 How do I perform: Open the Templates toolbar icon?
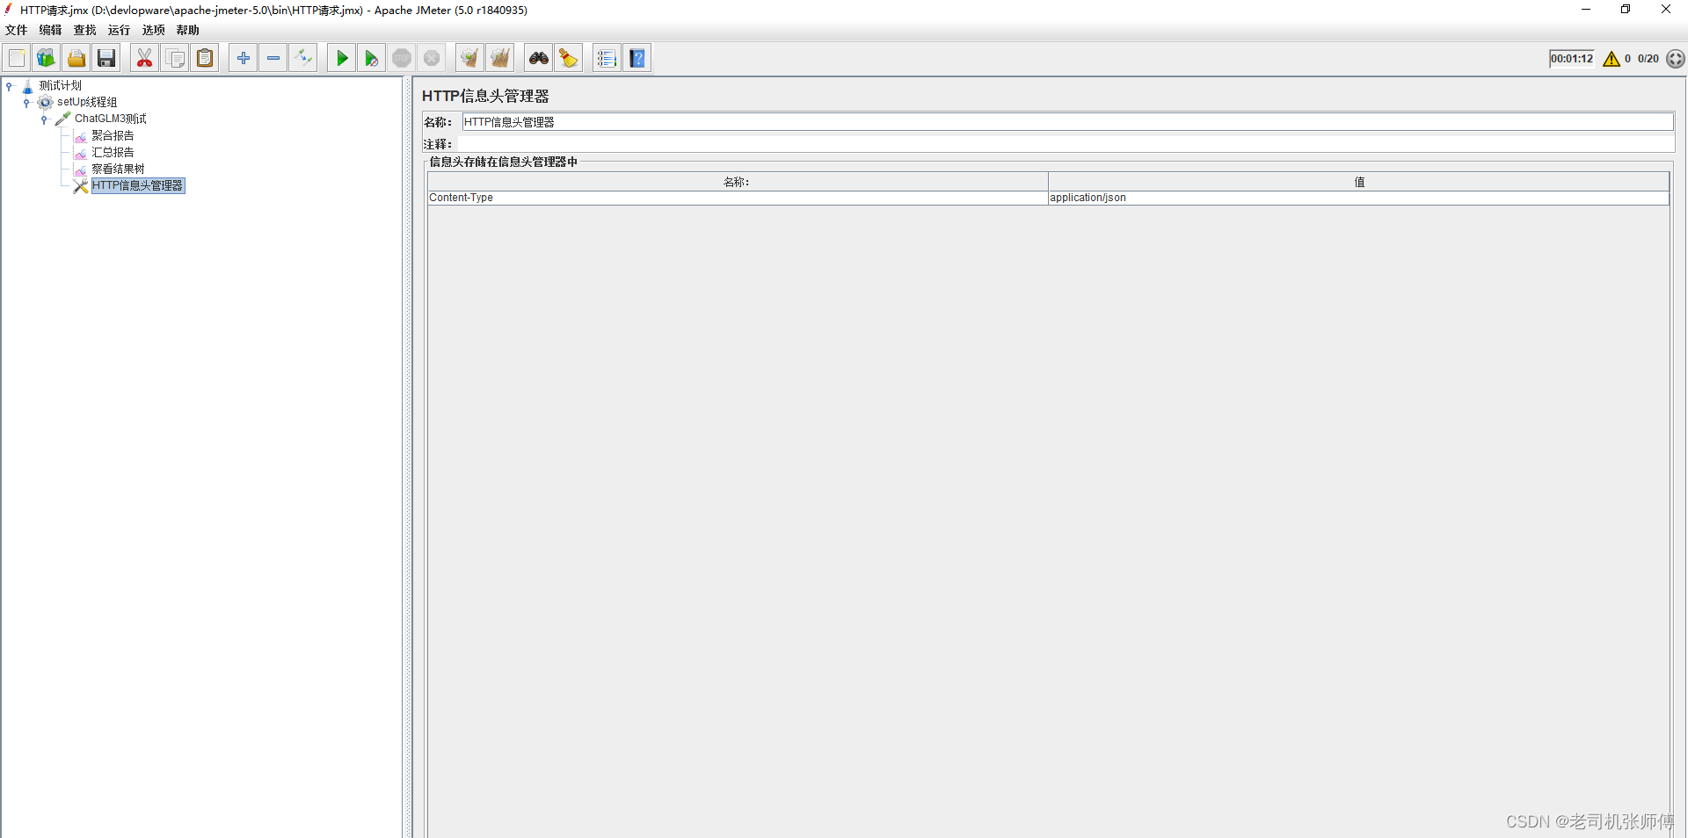(x=47, y=58)
